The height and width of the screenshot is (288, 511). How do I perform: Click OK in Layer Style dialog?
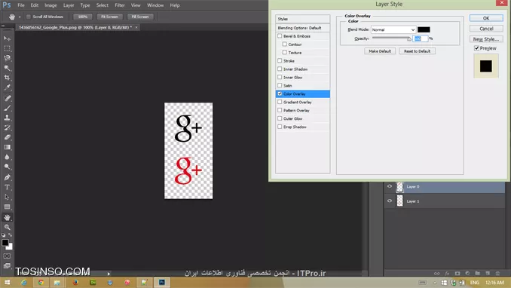tap(486, 18)
